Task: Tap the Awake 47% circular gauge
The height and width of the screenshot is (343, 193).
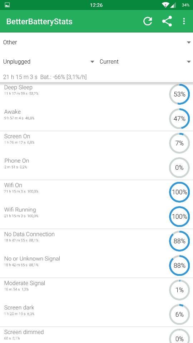Action: click(x=179, y=119)
